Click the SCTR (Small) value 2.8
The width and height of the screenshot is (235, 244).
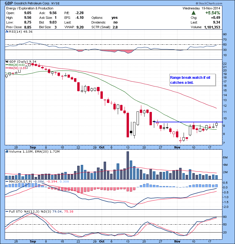[x=115, y=27]
